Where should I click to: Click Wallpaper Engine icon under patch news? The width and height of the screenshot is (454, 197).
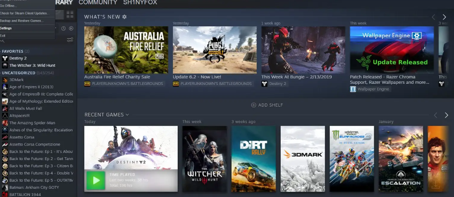click(353, 89)
